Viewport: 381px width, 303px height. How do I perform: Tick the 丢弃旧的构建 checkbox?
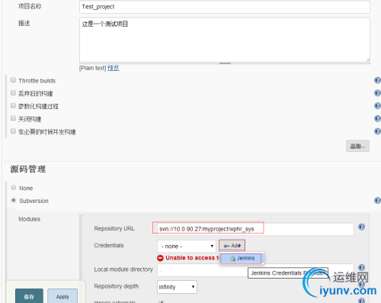13,93
